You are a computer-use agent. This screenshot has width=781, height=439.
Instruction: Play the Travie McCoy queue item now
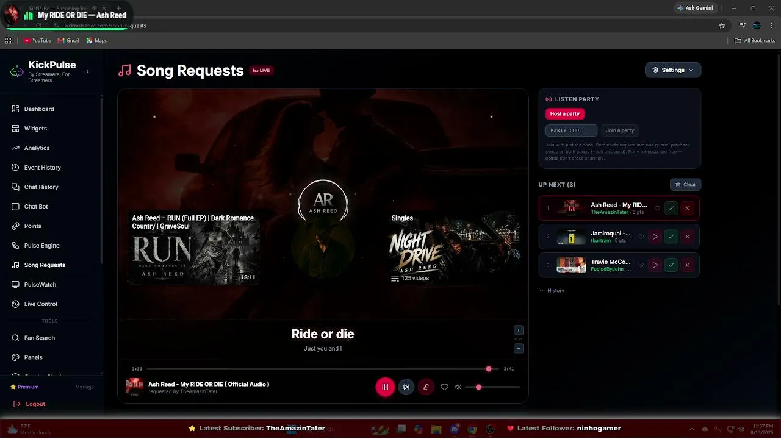[x=655, y=265]
